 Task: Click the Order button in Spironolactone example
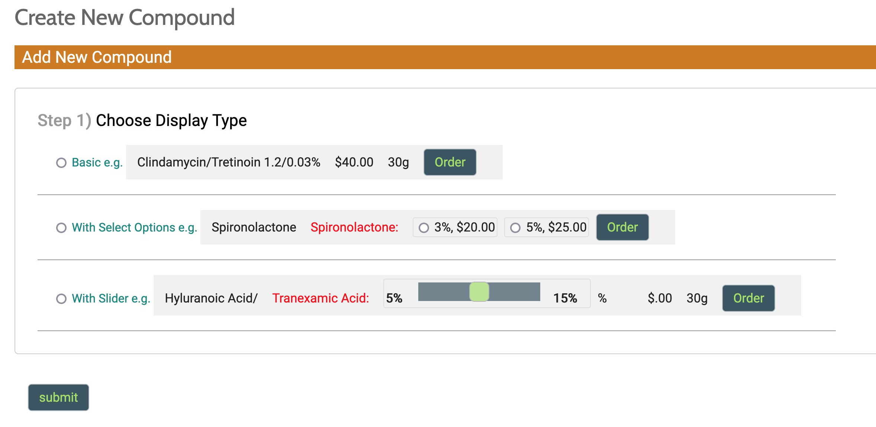(x=622, y=227)
